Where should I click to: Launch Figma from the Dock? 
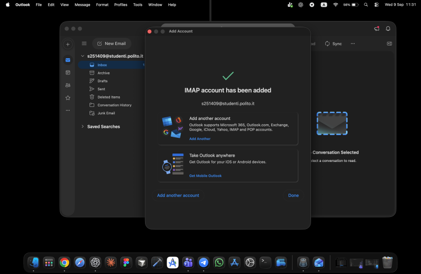point(126,262)
